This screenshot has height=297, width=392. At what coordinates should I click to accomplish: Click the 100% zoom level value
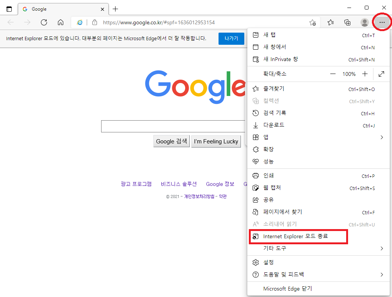[349, 74]
